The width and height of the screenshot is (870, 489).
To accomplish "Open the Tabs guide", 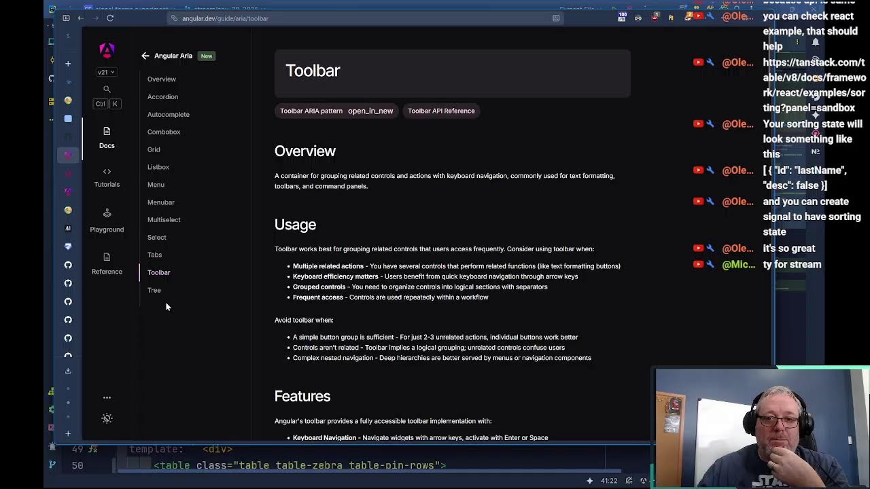I will (x=154, y=255).
